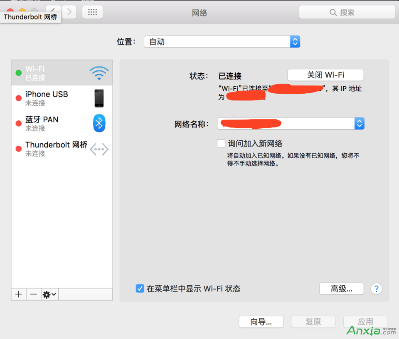Open the 网络名称 network name dropdown
The height and width of the screenshot is (339, 399).
(x=291, y=124)
